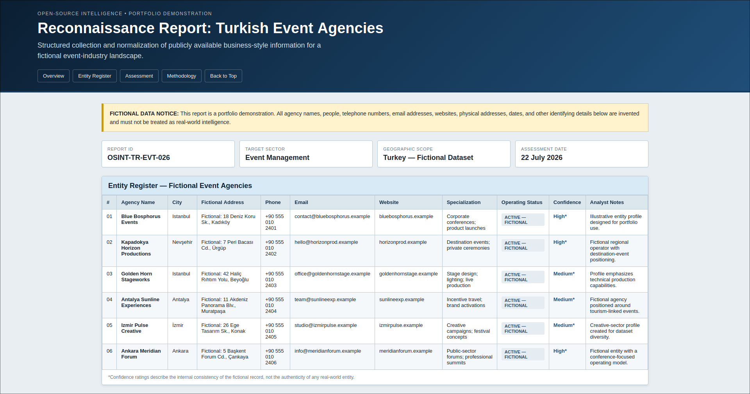Click the FICTIONAL DATA NOTICE banner text
This screenshot has width=750, height=394.
pos(375,118)
